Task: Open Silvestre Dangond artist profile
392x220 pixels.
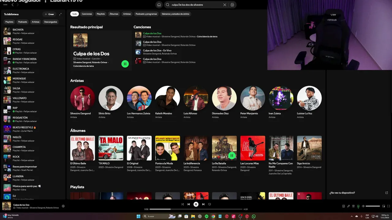Action: tap(82, 98)
